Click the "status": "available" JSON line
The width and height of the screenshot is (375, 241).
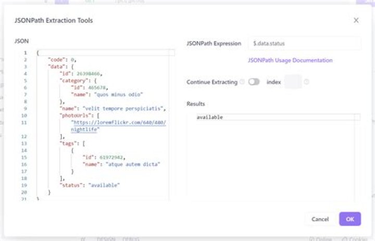90,185
